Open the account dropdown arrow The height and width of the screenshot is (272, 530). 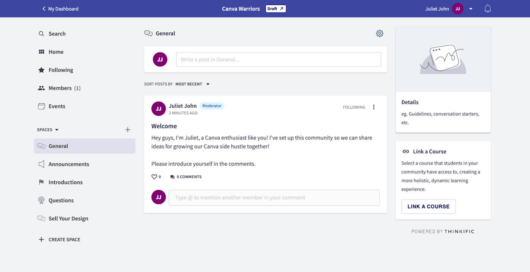pyautogui.click(x=471, y=9)
